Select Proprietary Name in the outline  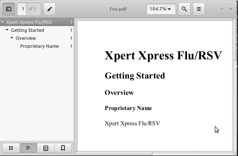pyautogui.click(x=39, y=46)
